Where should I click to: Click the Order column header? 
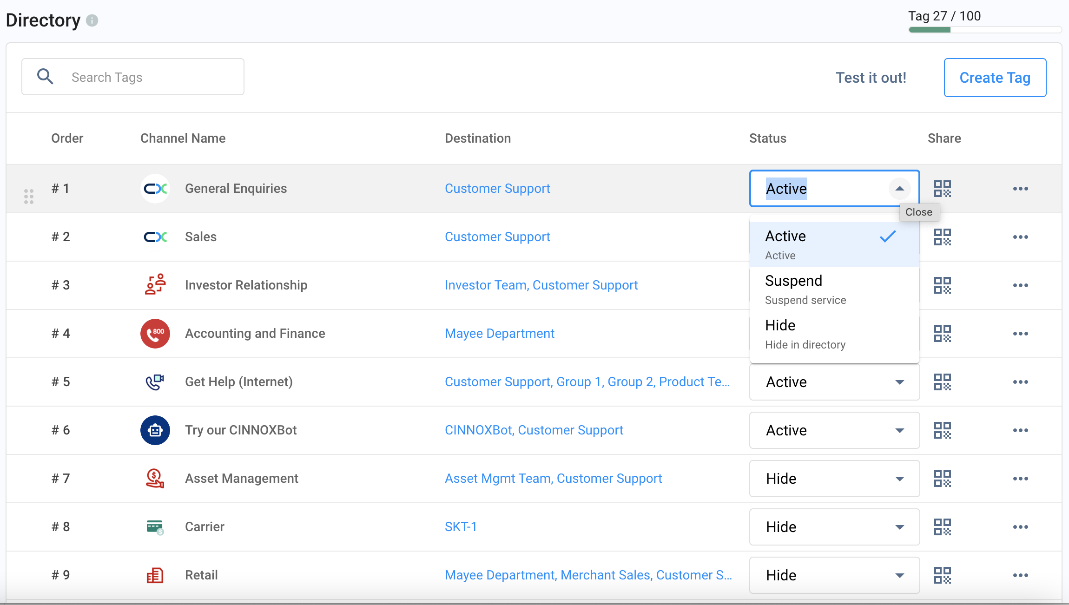pos(67,138)
